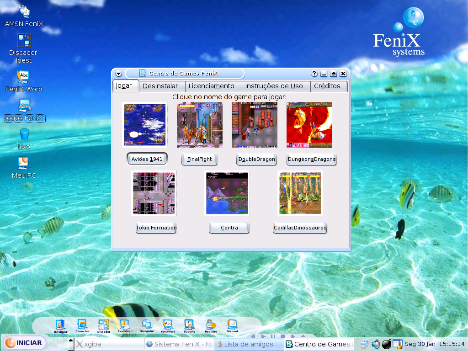Click the Contra button
Viewport: 468px width, 351px height.
pos(229,228)
